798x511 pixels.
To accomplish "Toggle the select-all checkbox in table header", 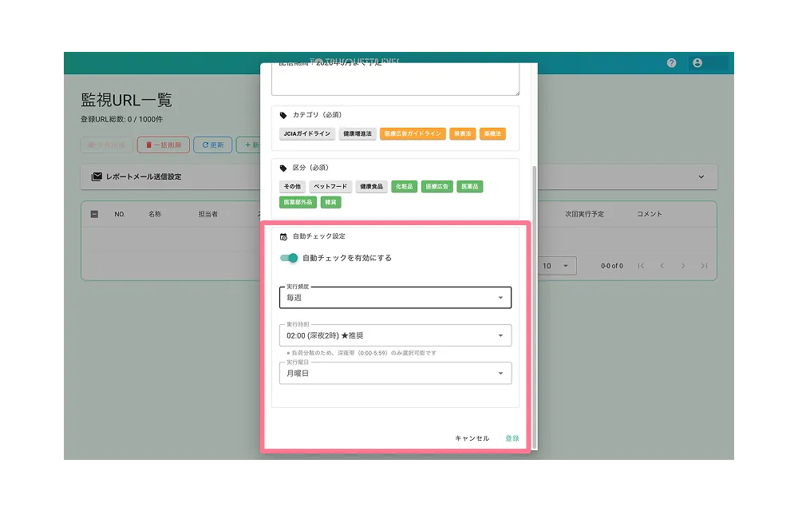I will [95, 214].
